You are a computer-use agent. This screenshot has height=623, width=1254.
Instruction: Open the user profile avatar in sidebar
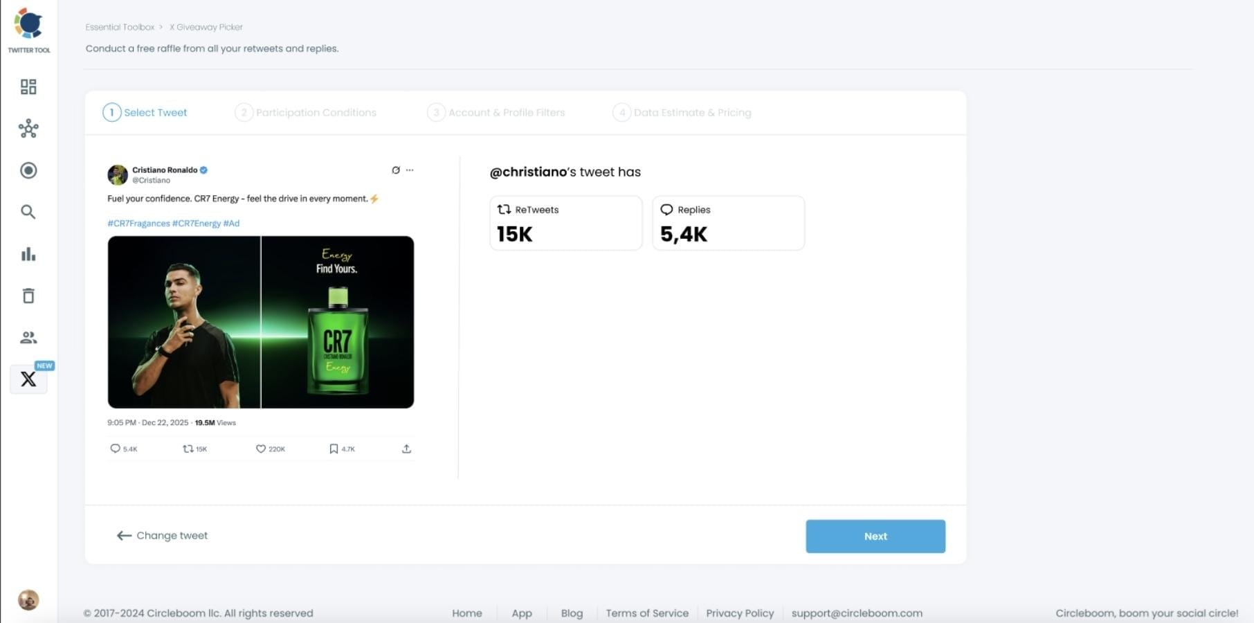(x=28, y=599)
